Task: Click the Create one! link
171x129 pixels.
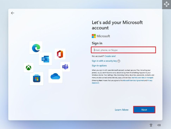Action: 110,56
